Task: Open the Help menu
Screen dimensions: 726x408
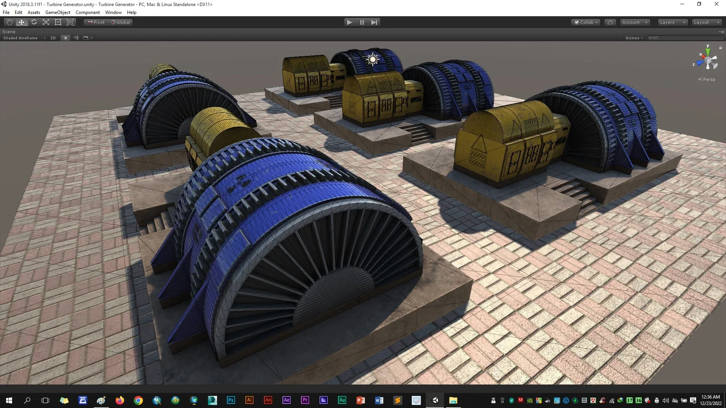Action: point(132,12)
